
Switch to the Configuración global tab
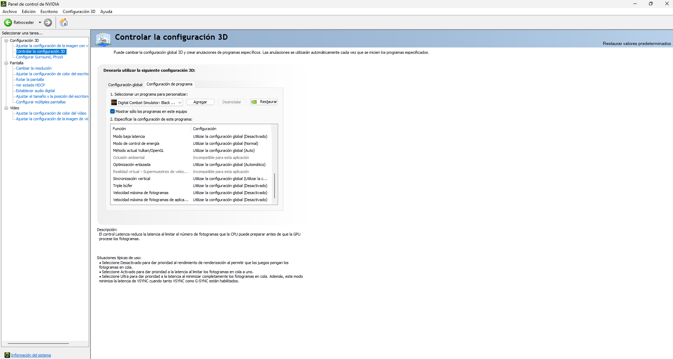(125, 85)
